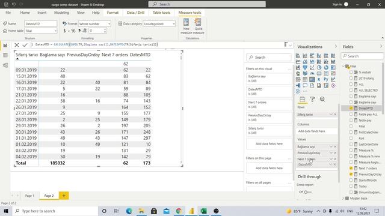Open the Model view from the left sidebar
385x216 pixels.
(5, 65)
